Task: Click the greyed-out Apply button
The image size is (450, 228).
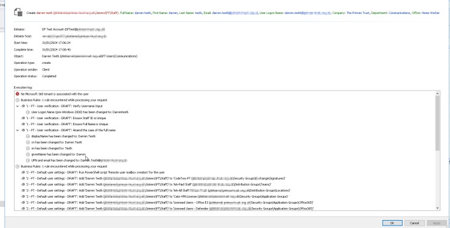Action: click(437, 223)
